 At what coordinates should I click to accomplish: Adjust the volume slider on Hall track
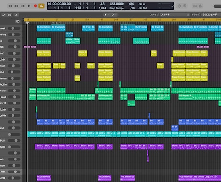point(14,171)
